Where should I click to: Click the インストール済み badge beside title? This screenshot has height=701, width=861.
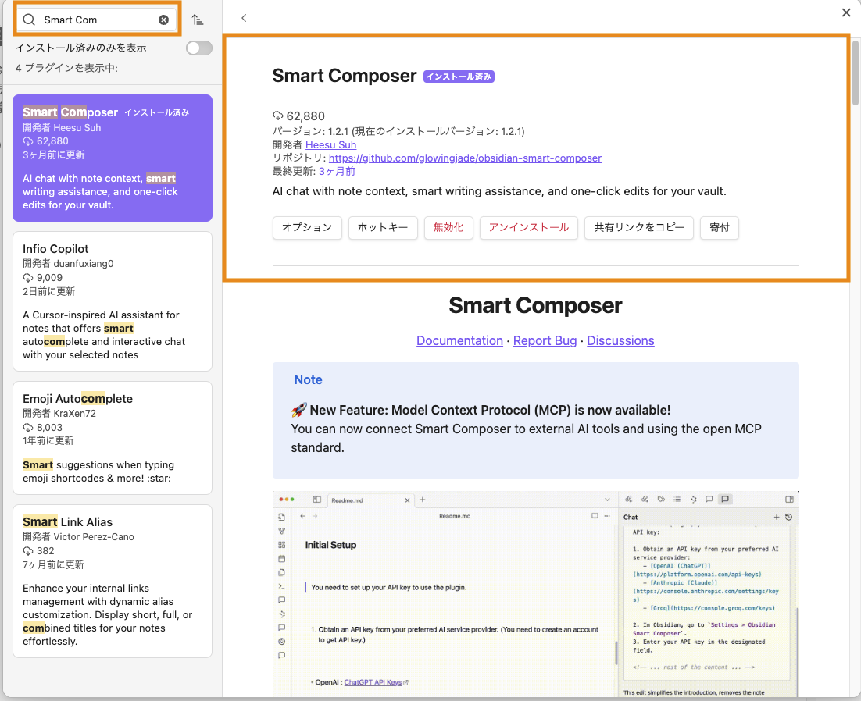pos(459,77)
